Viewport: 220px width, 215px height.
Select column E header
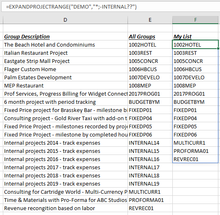[150, 20]
